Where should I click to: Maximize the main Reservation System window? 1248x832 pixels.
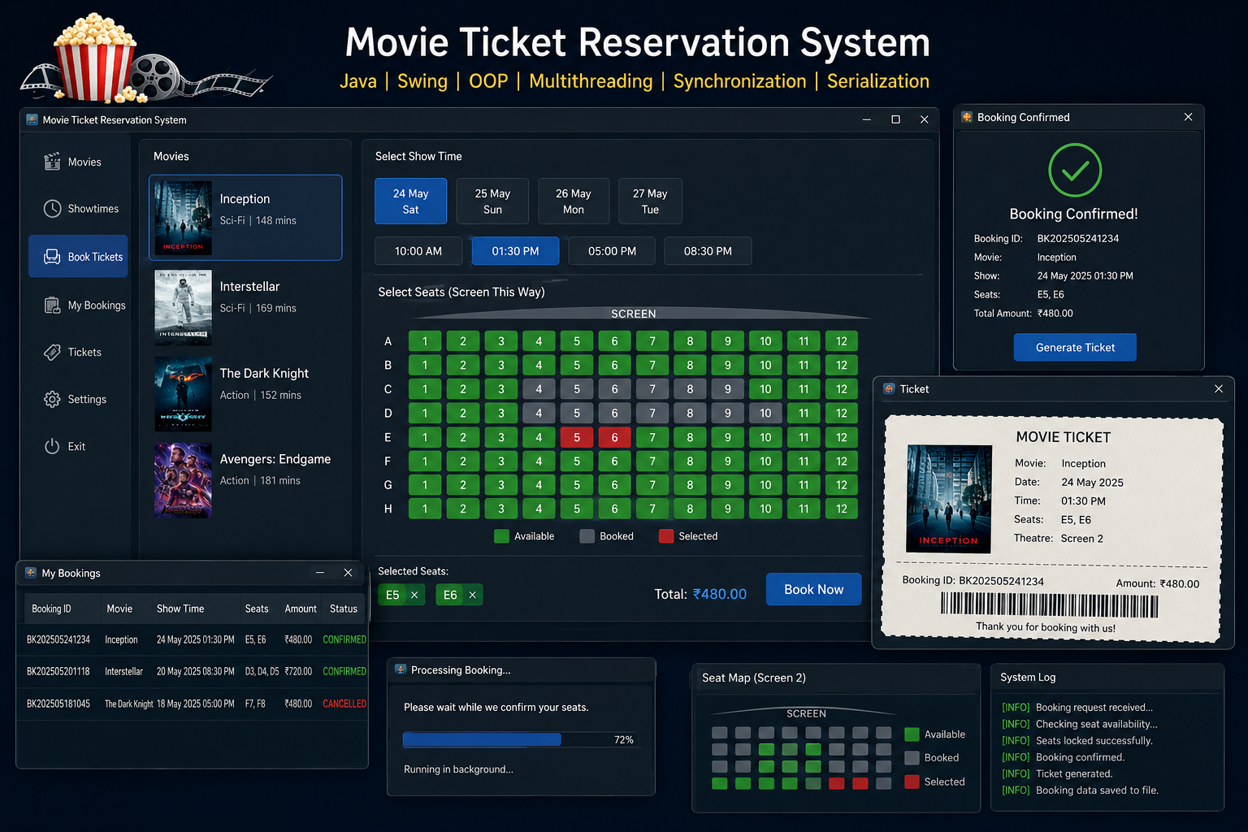pyautogui.click(x=895, y=119)
